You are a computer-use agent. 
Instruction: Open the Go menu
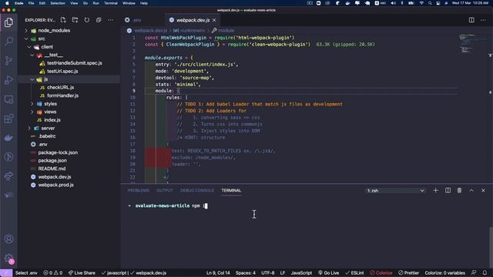pyautogui.click(x=86, y=3)
